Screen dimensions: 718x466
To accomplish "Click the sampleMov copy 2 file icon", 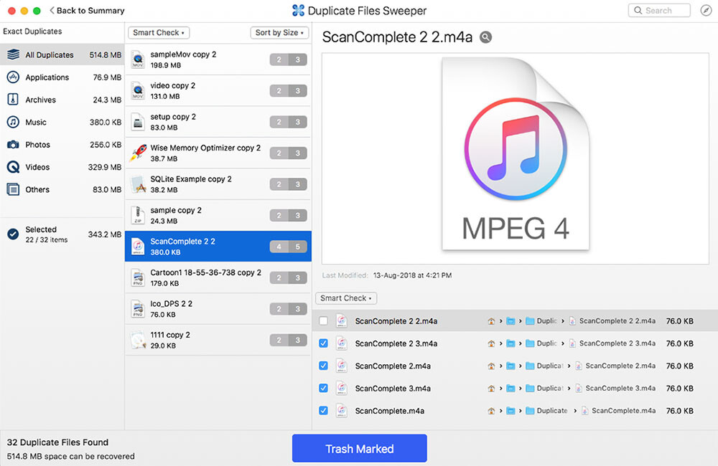I will pos(138,60).
